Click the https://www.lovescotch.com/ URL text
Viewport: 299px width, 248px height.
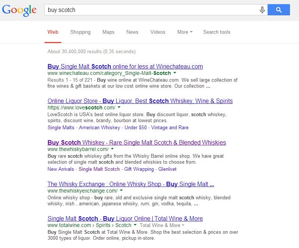pos(81,108)
